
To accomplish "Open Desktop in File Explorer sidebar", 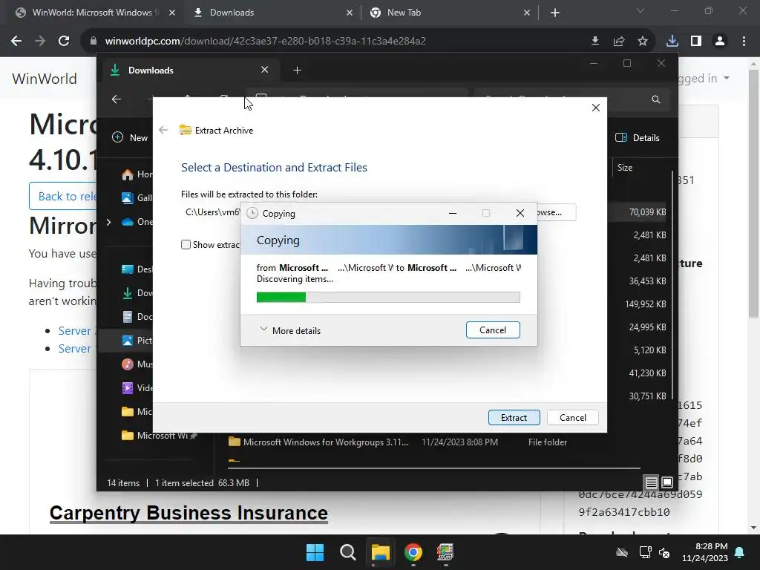I will click(137, 269).
